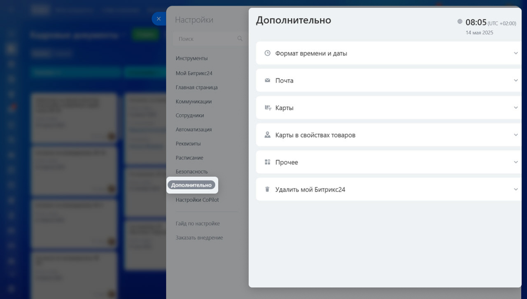The height and width of the screenshot is (299, 527).
Task: Click the grid icon next to Прочее
Action: (x=267, y=162)
